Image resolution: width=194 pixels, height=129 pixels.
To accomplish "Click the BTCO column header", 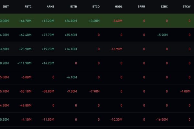I will [x=96, y=6].
